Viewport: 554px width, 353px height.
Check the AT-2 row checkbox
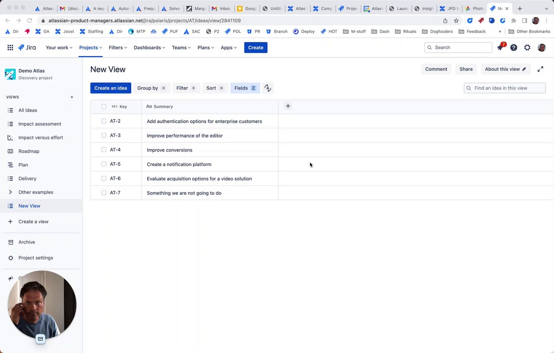pos(104,121)
